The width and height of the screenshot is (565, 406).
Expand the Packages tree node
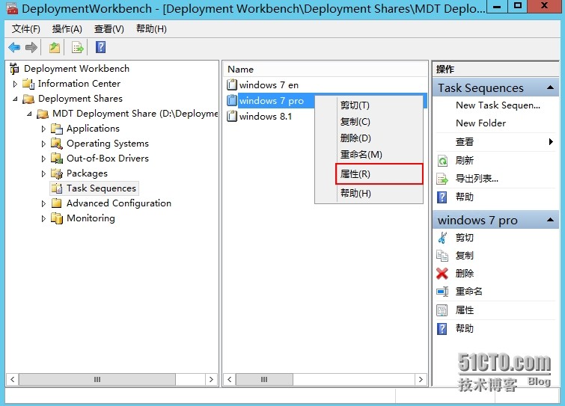[x=43, y=174]
